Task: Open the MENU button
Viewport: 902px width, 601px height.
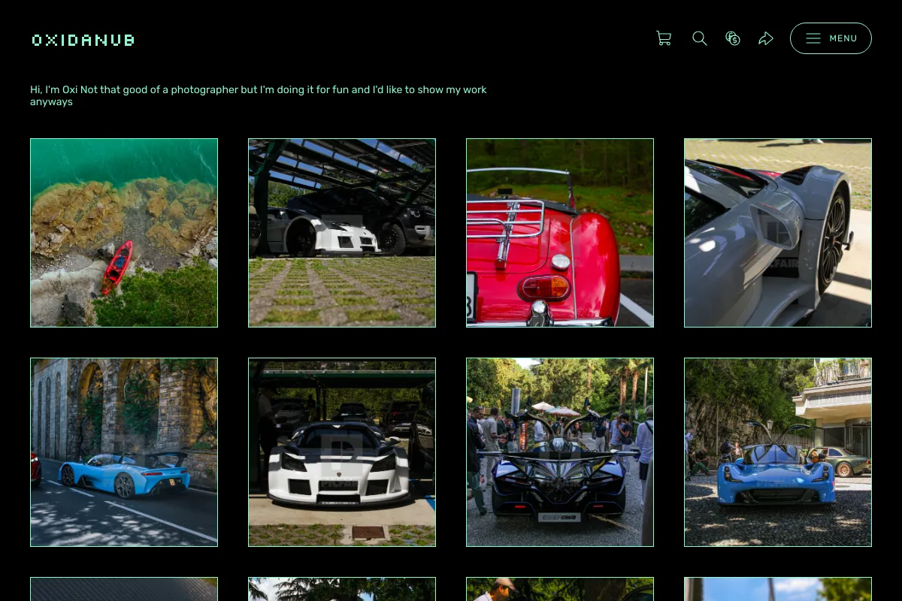Action: click(x=831, y=38)
